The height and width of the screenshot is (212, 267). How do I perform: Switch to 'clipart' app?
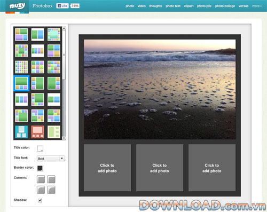click(189, 6)
